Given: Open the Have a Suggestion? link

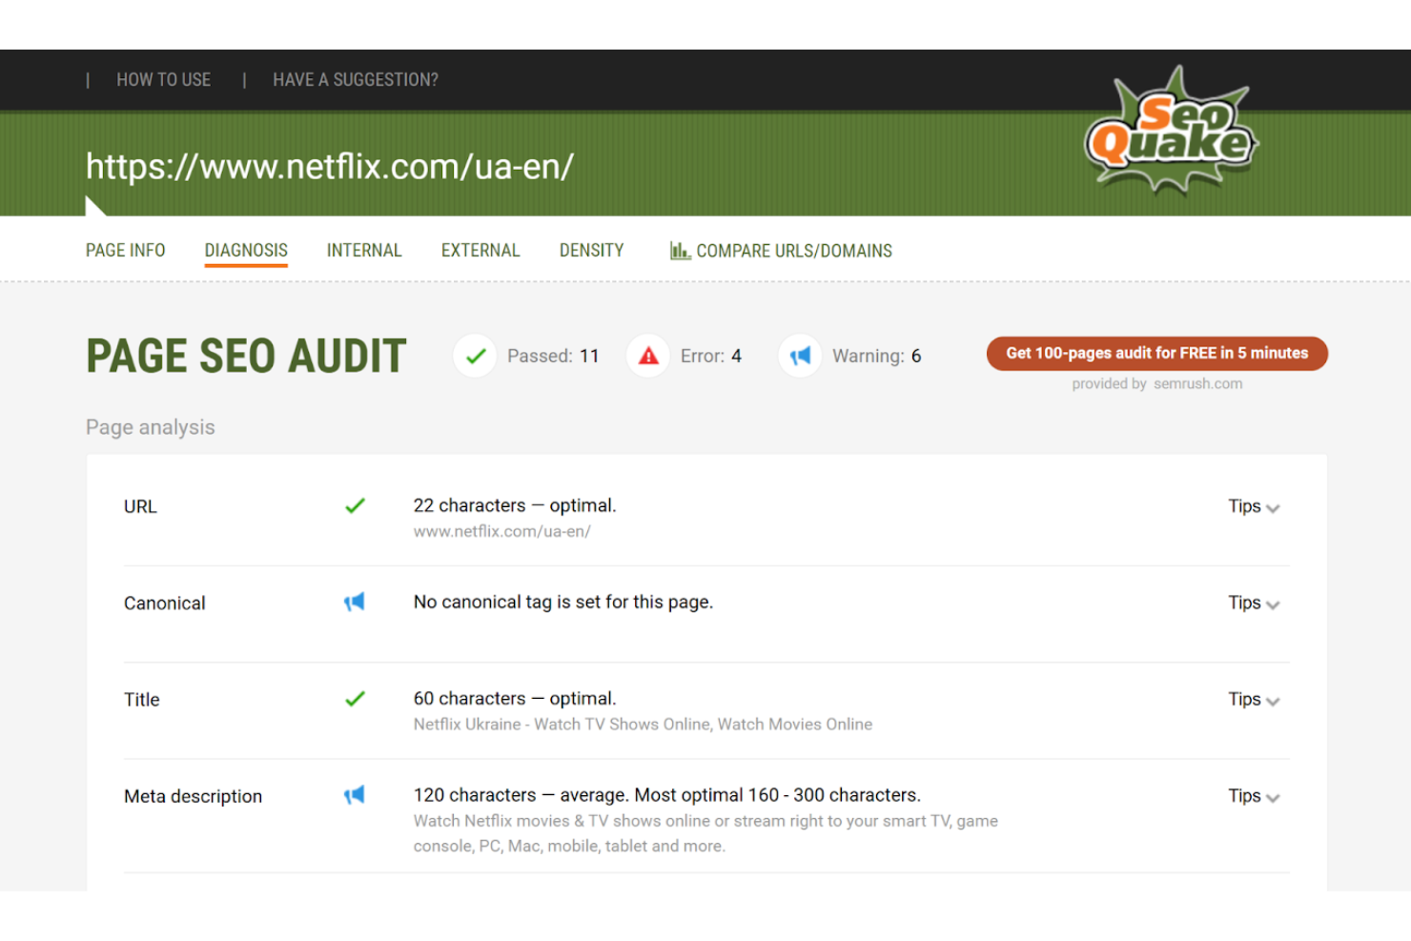Looking at the screenshot, I should click(x=356, y=80).
